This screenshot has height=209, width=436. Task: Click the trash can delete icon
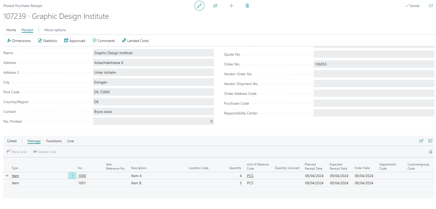(x=247, y=6)
